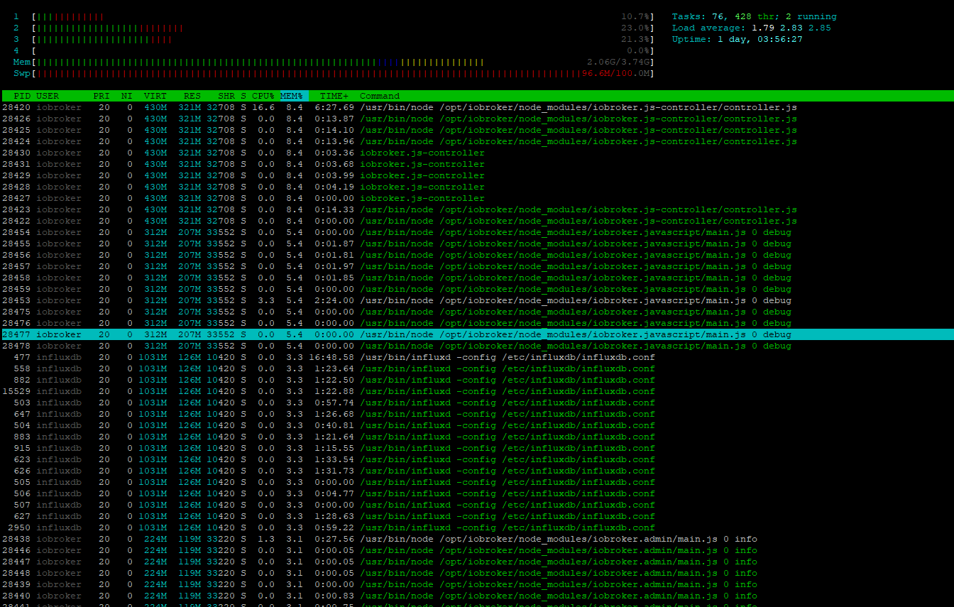Select influxd process row PID 2950
This screenshot has height=607, width=954.
tap(477, 527)
